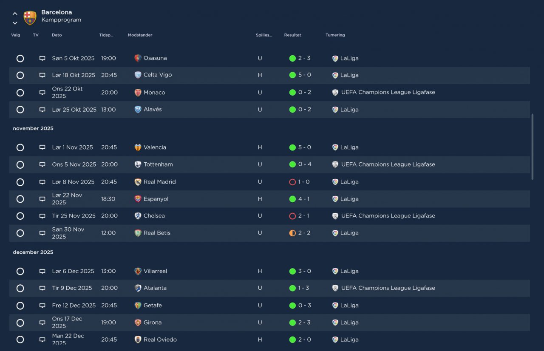Image resolution: width=544 pixels, height=351 pixels.
Task: Open the Monaco club badge
Action: coord(138,93)
